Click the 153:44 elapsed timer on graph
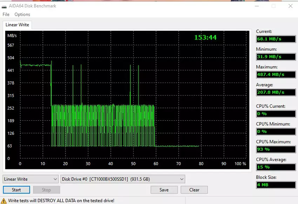Image resolution: width=298 pixels, height=204 pixels. [x=205, y=37]
